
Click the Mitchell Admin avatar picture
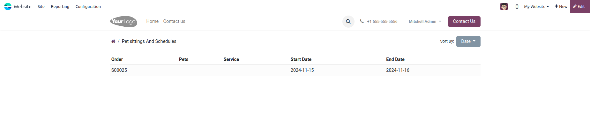(504, 6)
